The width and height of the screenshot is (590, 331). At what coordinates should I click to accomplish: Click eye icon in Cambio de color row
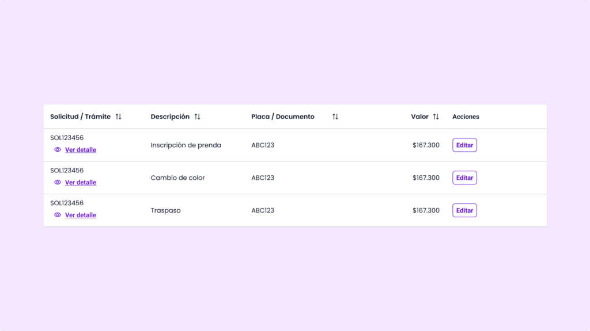pos(58,182)
